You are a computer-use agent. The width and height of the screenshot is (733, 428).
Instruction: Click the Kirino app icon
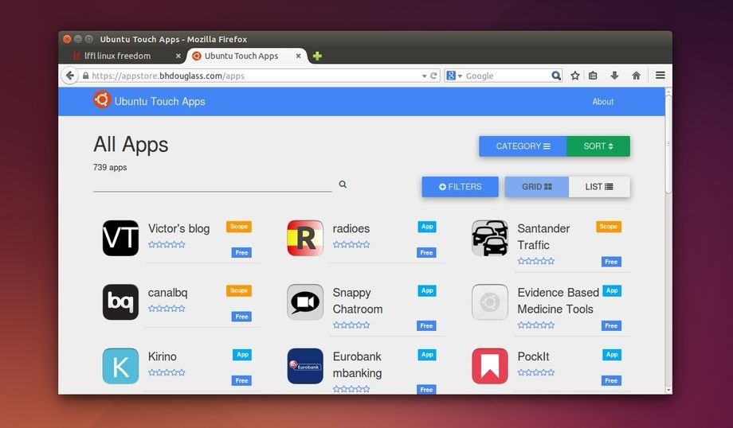[x=120, y=366]
